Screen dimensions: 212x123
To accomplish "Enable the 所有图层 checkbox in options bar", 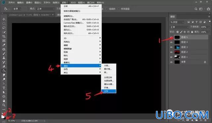I will click(x=119, y=9).
